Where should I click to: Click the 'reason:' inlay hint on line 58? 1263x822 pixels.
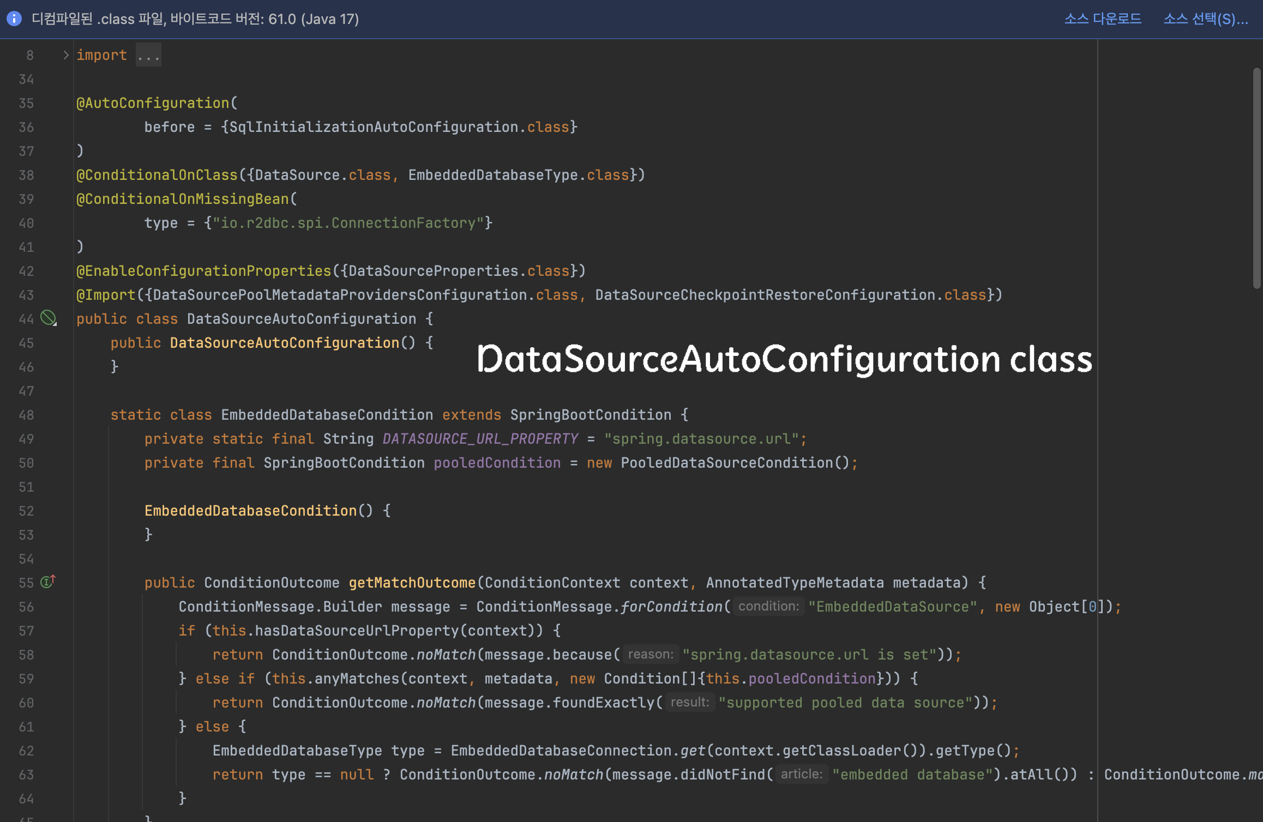click(651, 654)
